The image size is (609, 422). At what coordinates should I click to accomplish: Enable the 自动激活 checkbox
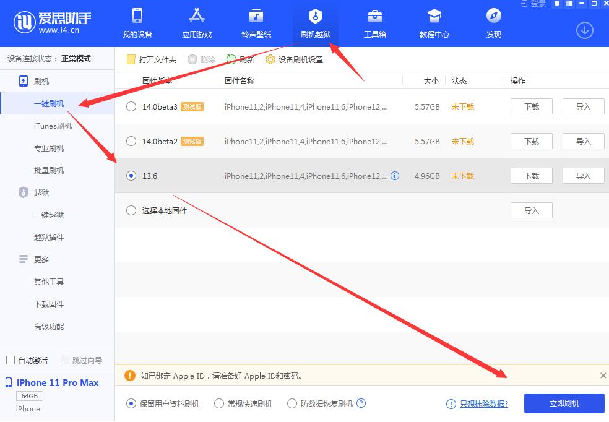click(x=10, y=360)
